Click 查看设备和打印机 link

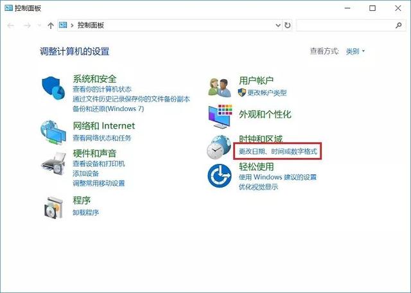[x=99, y=164]
